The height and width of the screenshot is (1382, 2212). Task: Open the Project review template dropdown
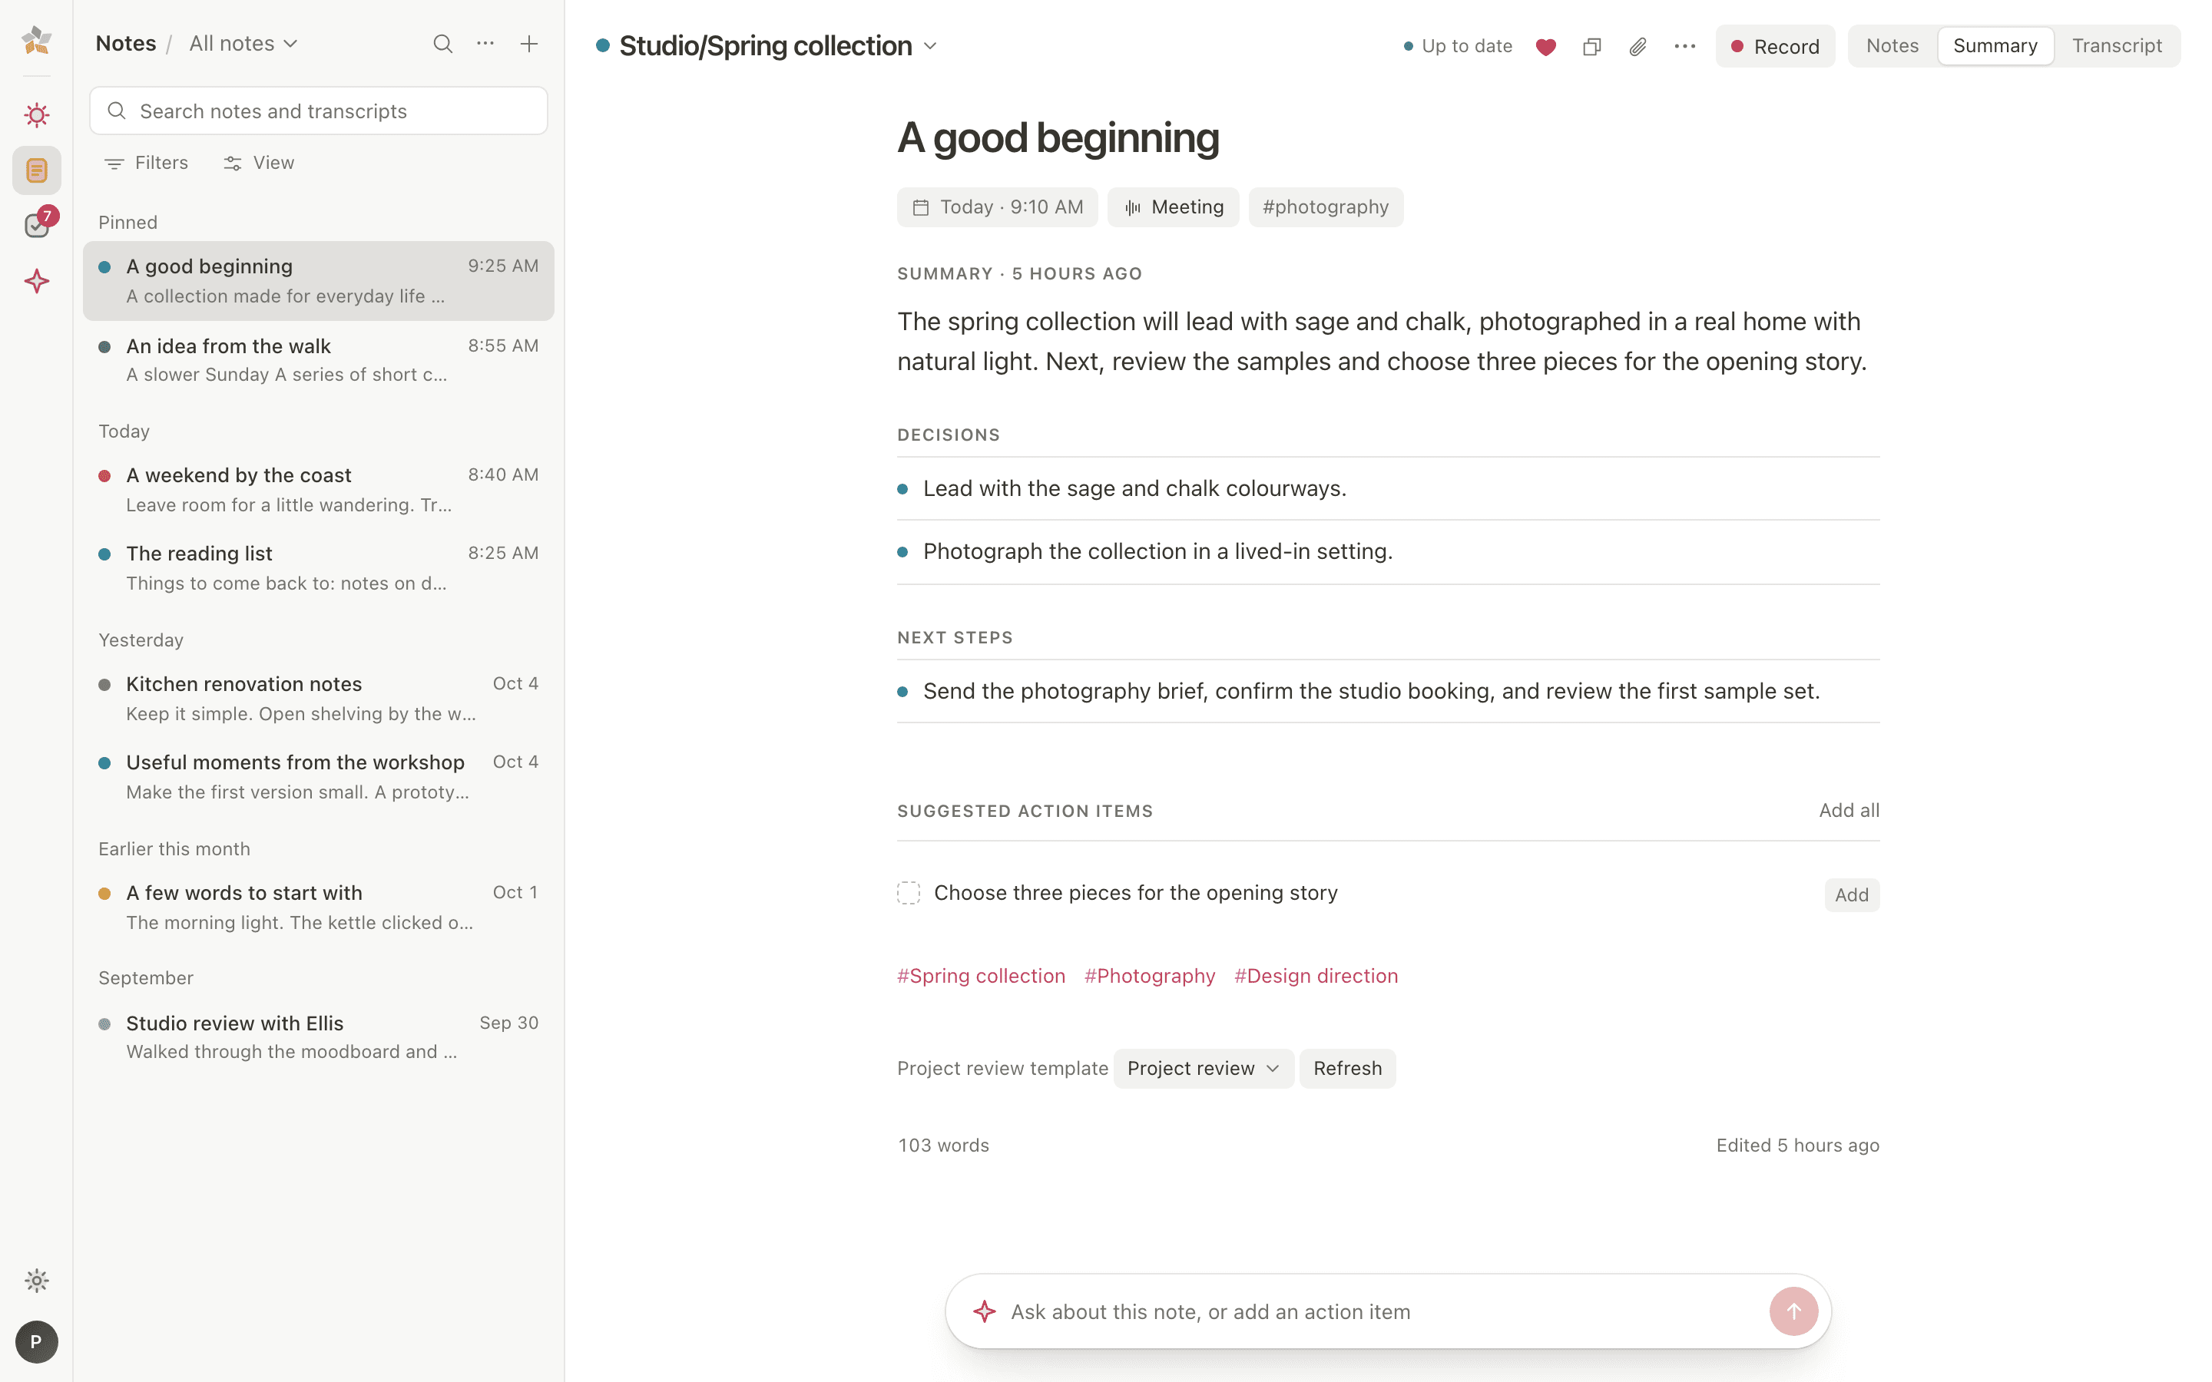(x=1203, y=1069)
